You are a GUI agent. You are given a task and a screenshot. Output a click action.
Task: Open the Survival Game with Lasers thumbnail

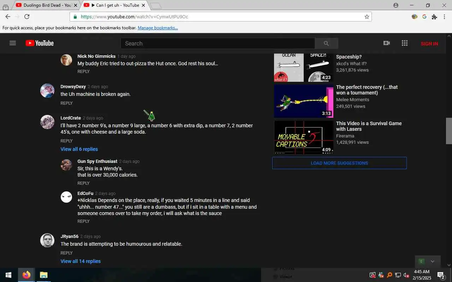coord(304,137)
